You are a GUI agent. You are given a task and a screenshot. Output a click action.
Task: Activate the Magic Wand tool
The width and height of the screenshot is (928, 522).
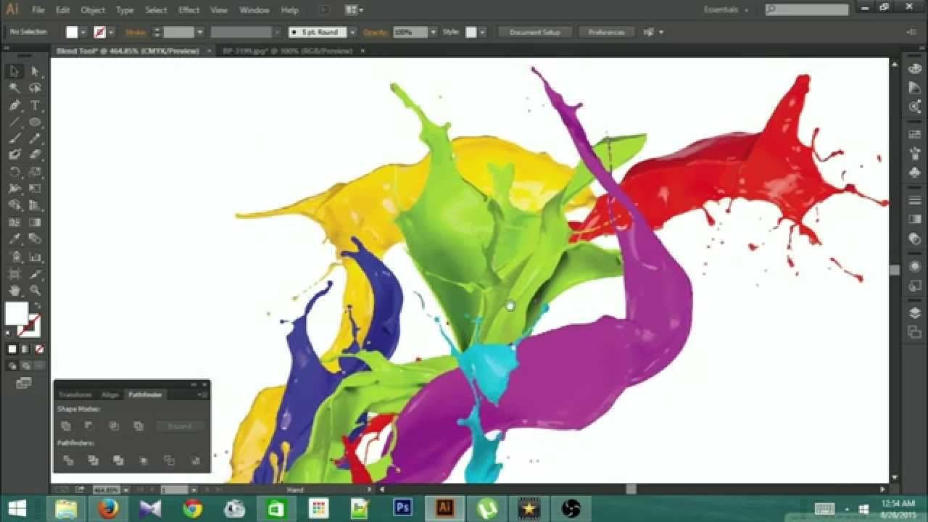coord(13,87)
